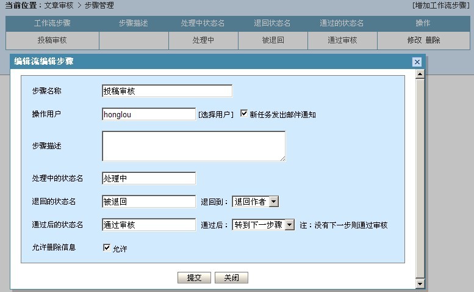474x292 pixels.
Task: Click the 退回的状态名 input box
Action: point(149,202)
